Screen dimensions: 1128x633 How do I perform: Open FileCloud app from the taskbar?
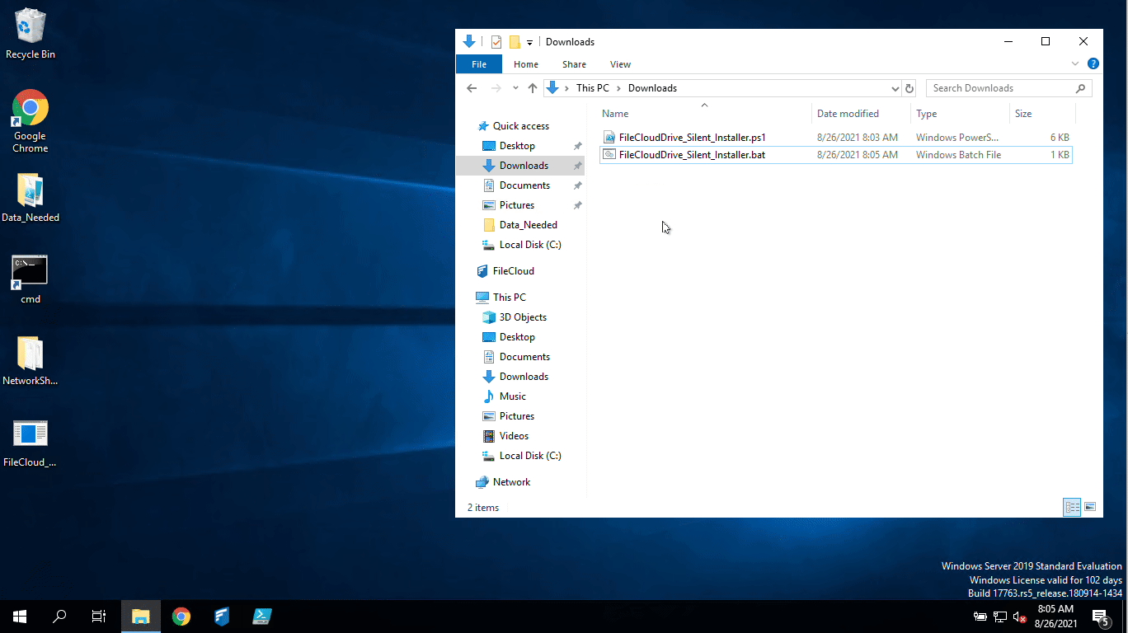click(x=222, y=617)
